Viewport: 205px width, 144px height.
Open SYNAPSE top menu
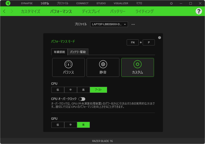point(27,3)
